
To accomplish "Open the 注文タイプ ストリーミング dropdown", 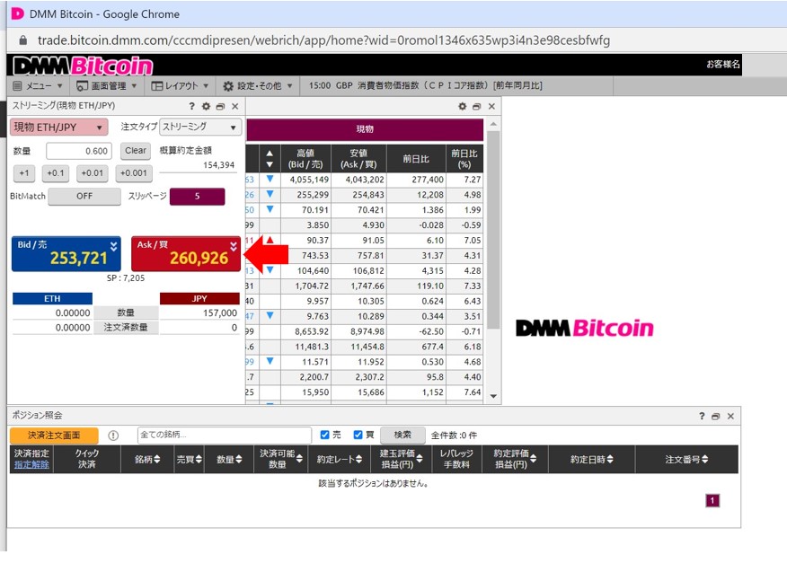I will (199, 128).
